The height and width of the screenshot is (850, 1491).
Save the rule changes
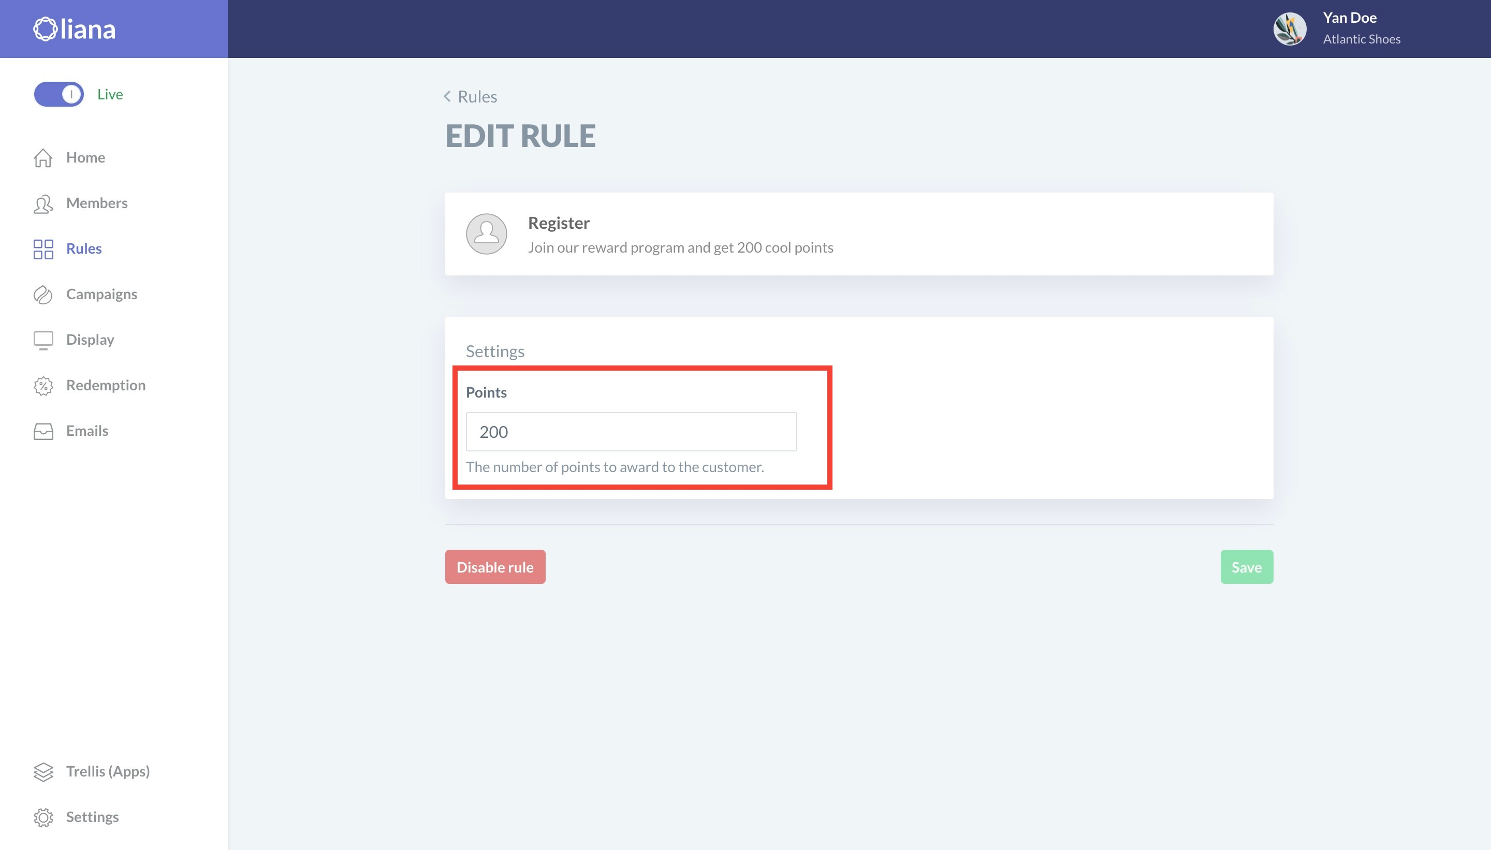1247,567
